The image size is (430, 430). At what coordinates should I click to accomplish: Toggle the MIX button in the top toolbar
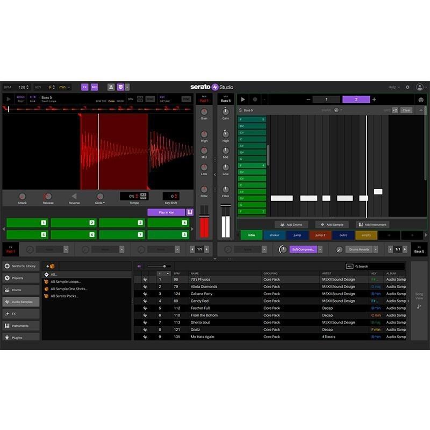(93, 87)
